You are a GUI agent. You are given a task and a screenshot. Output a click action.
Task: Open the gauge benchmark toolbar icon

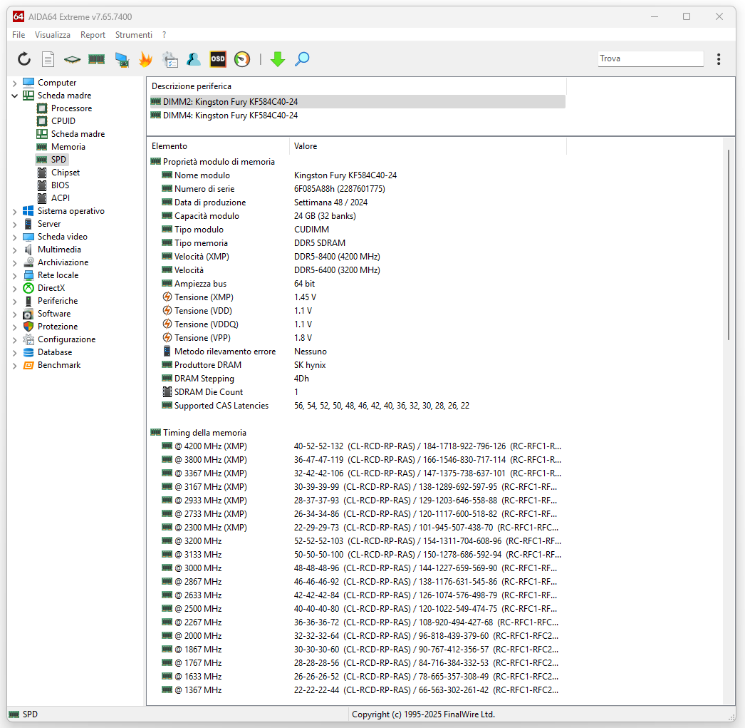coord(242,59)
